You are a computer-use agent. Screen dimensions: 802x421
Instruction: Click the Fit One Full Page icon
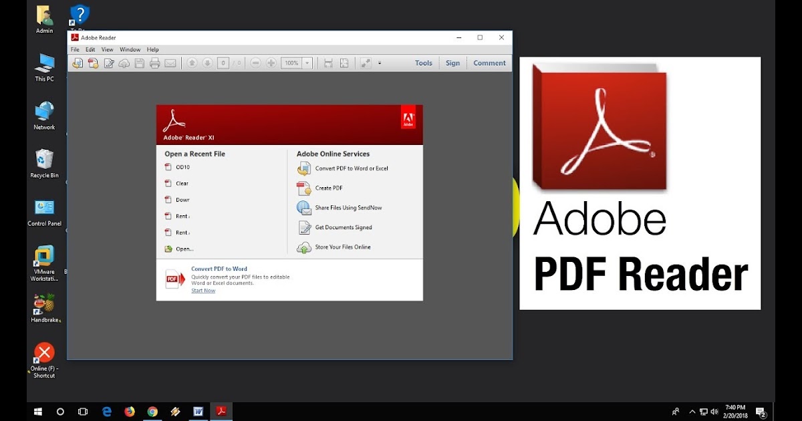click(x=344, y=63)
